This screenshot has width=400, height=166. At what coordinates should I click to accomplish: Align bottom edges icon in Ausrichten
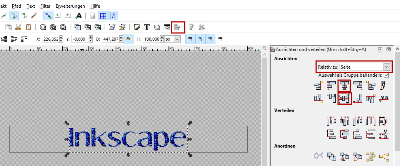click(x=358, y=99)
